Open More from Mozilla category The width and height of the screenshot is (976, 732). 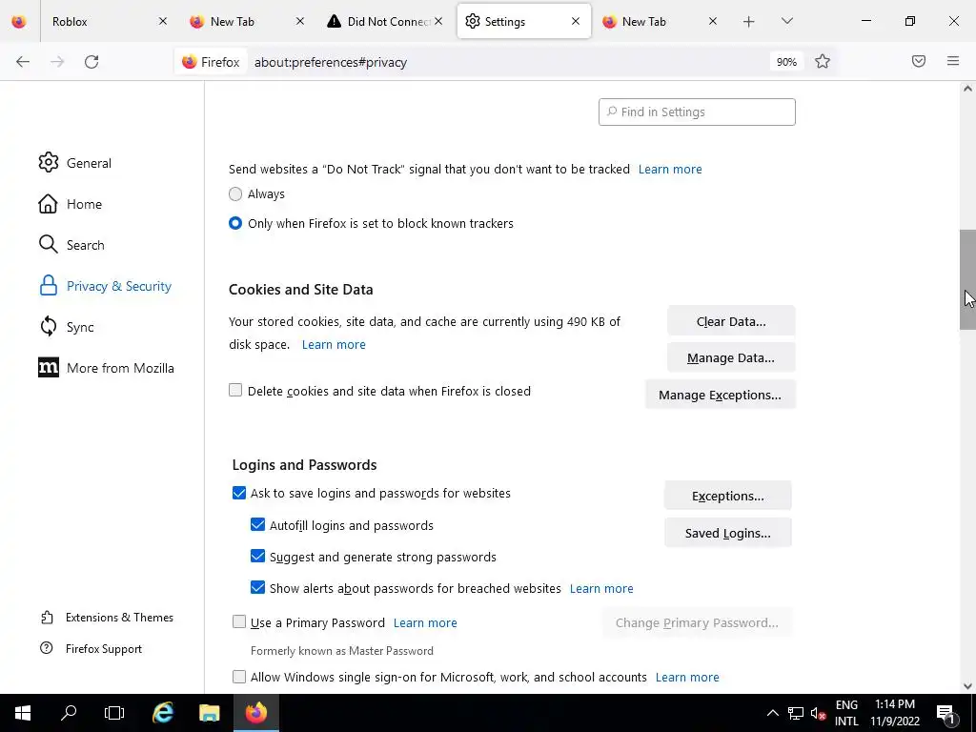tap(106, 369)
